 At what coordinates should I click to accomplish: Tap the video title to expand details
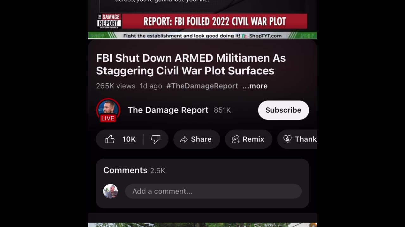coord(191,64)
